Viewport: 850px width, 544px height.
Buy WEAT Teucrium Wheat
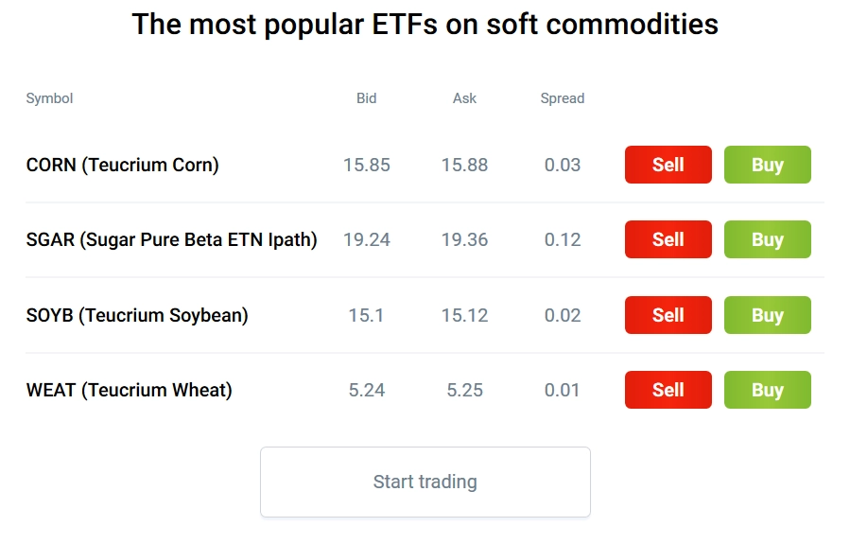tap(767, 390)
